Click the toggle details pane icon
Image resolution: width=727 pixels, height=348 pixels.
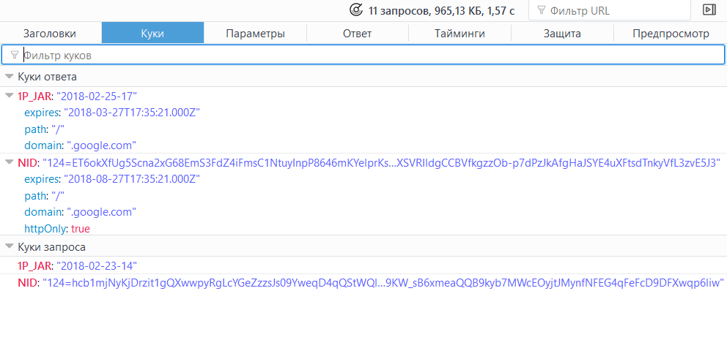709,10
